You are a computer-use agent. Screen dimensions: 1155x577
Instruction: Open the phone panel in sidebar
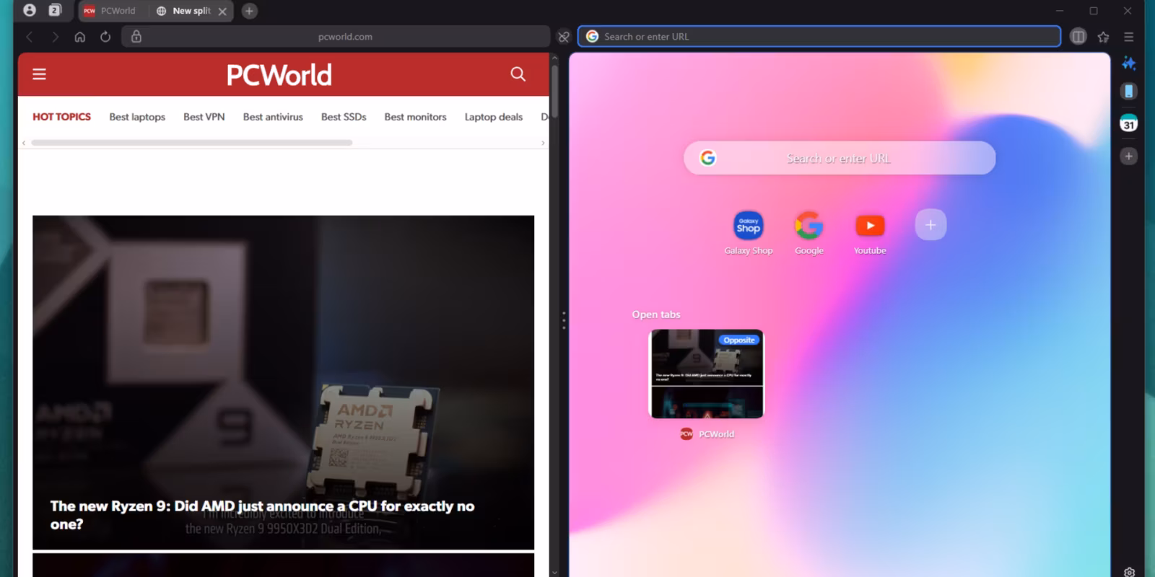pos(1128,92)
